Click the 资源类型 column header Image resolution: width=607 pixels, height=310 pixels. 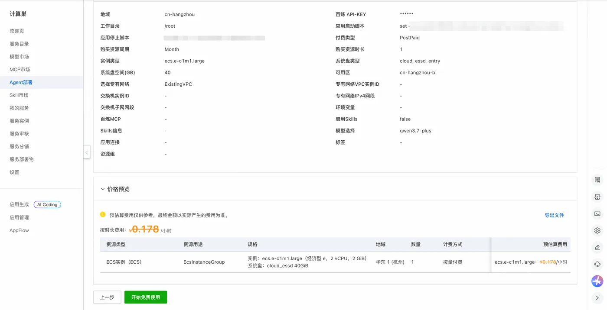(x=116, y=244)
